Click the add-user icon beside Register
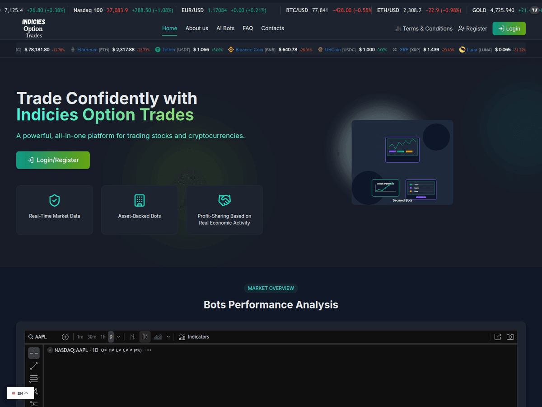Viewport: 542px width, 407px height. pyautogui.click(x=461, y=28)
